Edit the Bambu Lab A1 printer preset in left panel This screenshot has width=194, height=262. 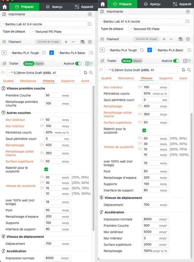[x=89, y=24]
